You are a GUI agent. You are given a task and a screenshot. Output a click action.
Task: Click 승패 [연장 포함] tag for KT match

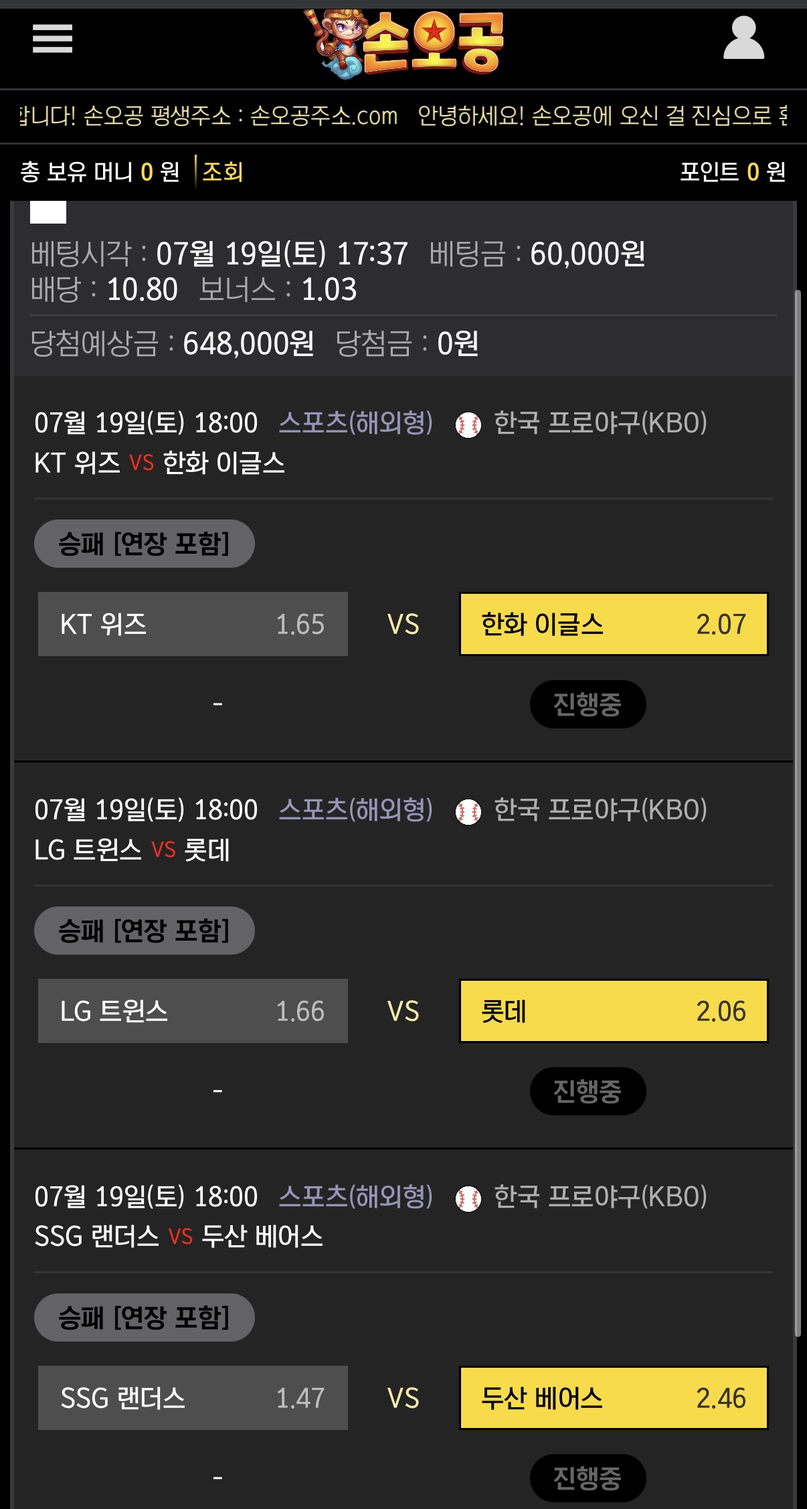[x=144, y=544]
